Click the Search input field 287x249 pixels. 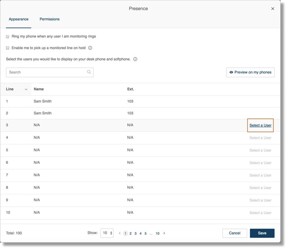pyautogui.click(x=50, y=73)
